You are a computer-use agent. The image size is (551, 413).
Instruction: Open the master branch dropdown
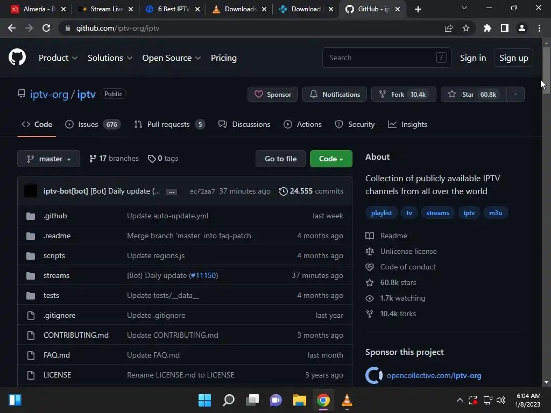tap(49, 159)
